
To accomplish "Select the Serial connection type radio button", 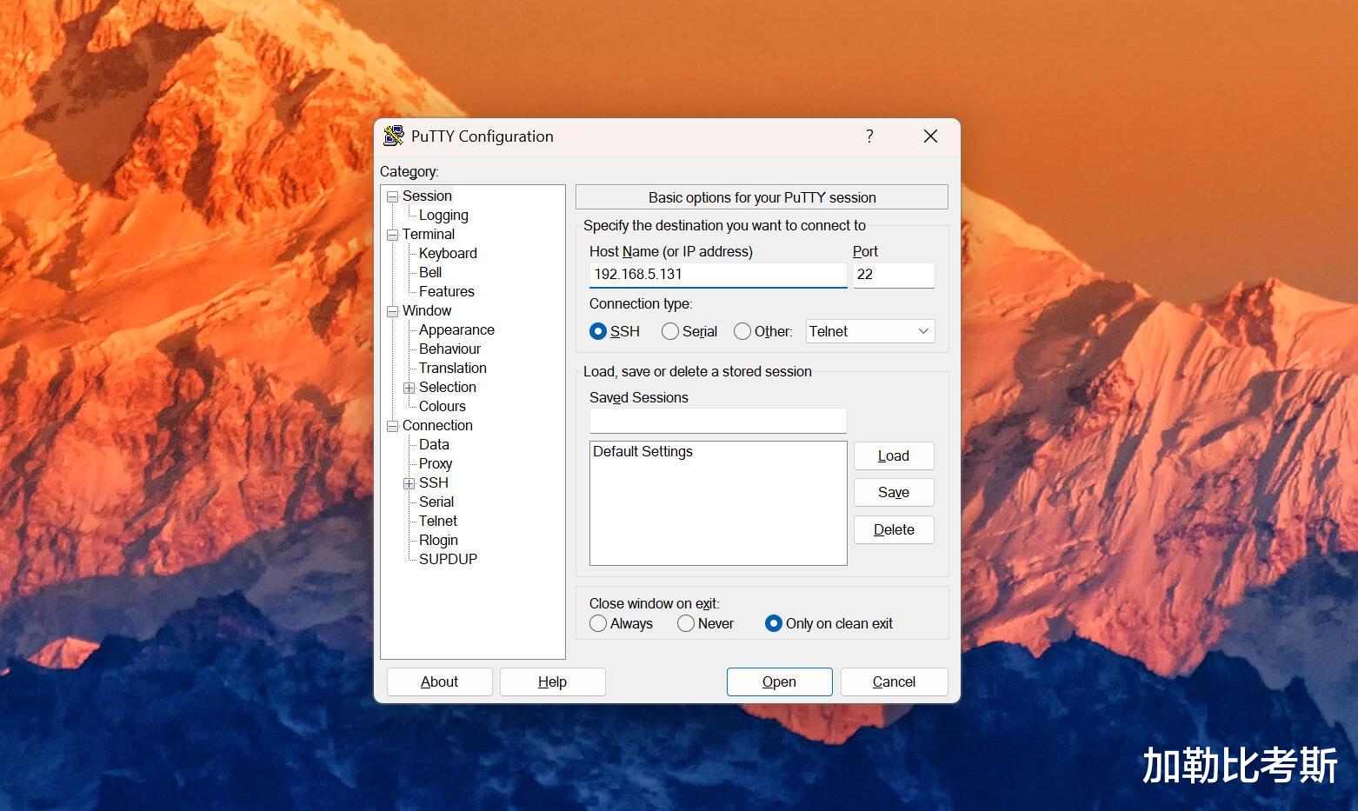I will coord(670,331).
